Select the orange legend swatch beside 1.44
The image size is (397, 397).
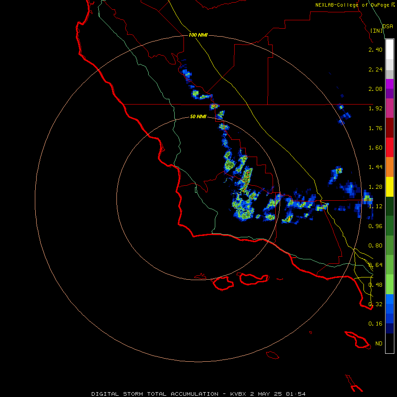[x=390, y=167]
